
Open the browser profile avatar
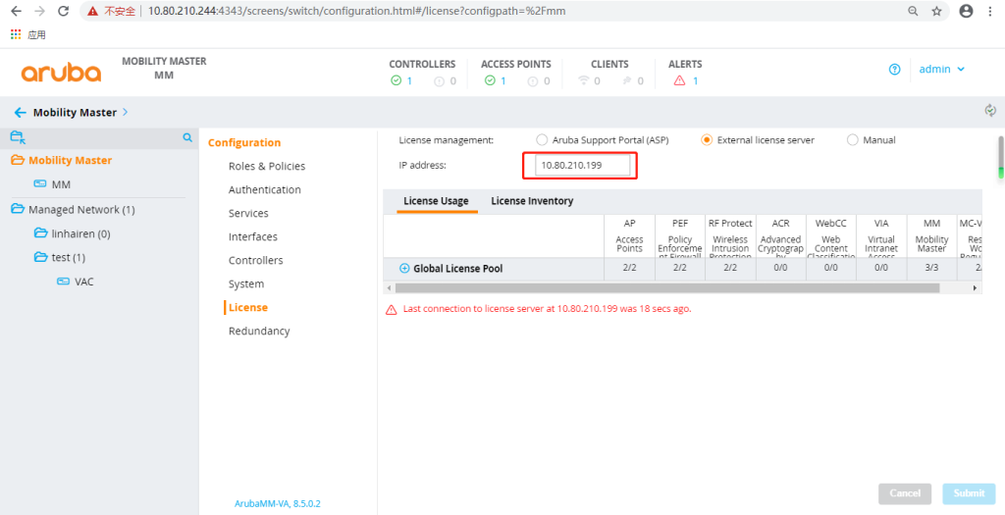(966, 11)
